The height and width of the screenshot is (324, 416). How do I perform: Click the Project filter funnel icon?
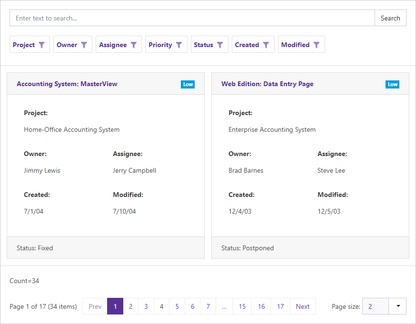point(41,45)
